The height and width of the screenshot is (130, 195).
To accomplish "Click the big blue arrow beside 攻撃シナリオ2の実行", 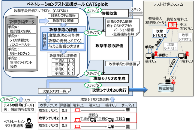I will click(x=138, y=90).
